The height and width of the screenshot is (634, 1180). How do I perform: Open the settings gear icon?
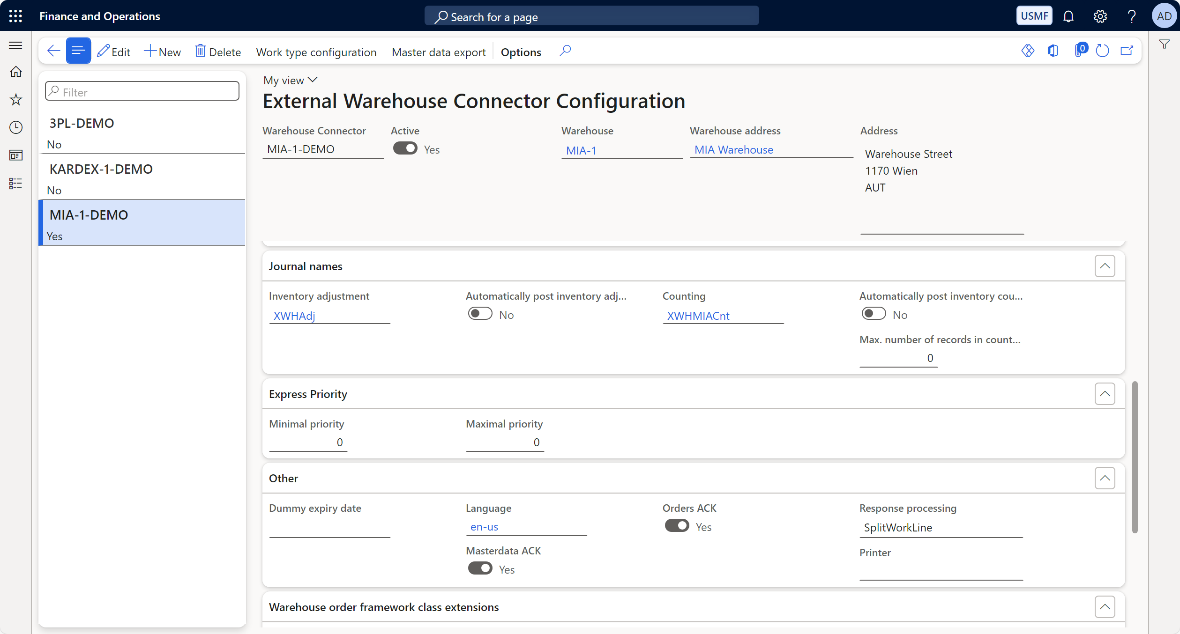(1100, 16)
